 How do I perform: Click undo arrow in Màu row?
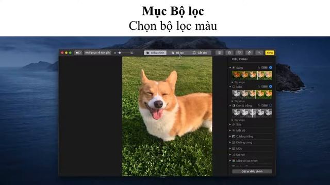click(x=259, y=86)
